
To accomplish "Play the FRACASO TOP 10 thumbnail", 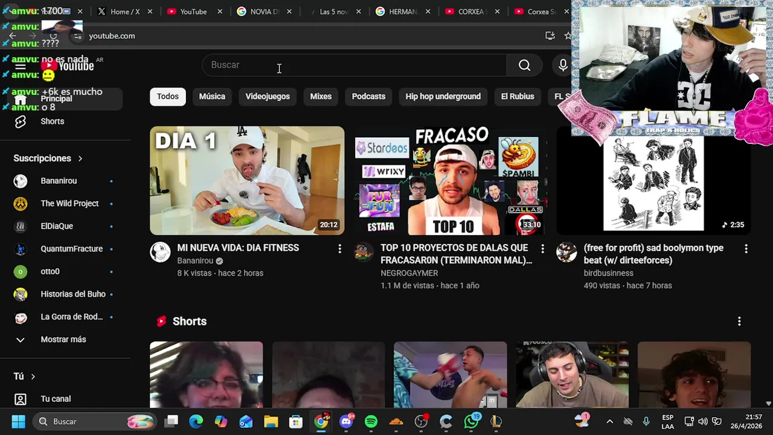I will click(x=451, y=180).
